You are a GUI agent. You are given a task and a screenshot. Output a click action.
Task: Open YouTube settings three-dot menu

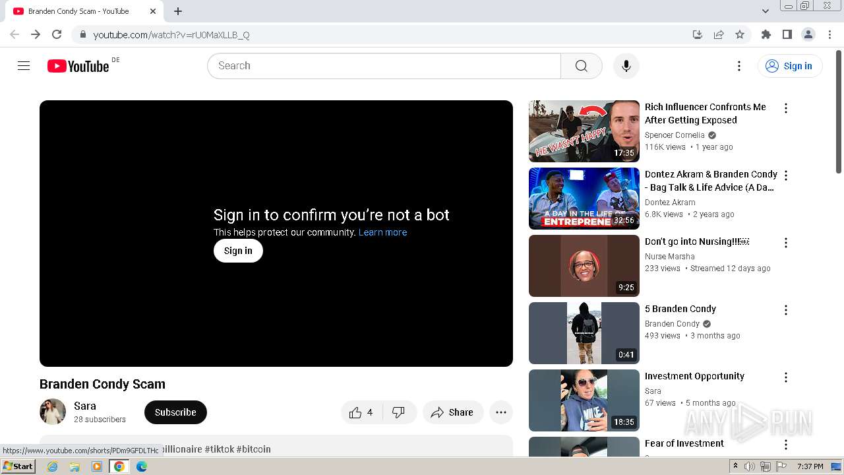[739, 66]
